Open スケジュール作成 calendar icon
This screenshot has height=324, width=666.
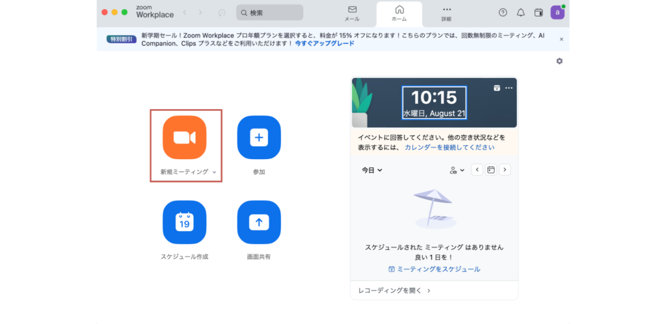click(184, 222)
